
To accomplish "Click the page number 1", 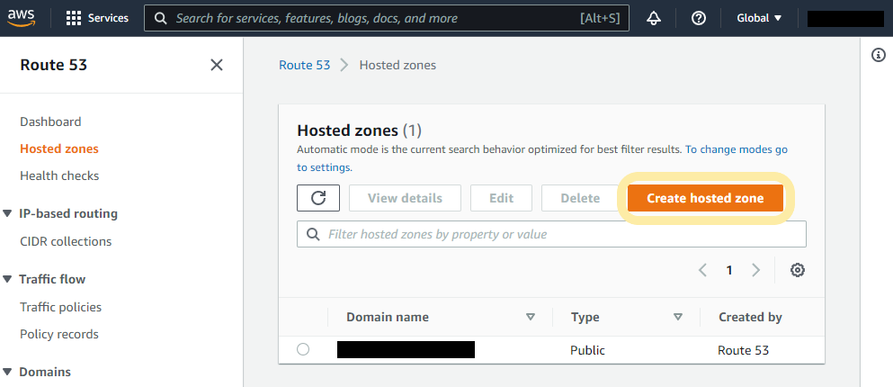I will (x=729, y=270).
